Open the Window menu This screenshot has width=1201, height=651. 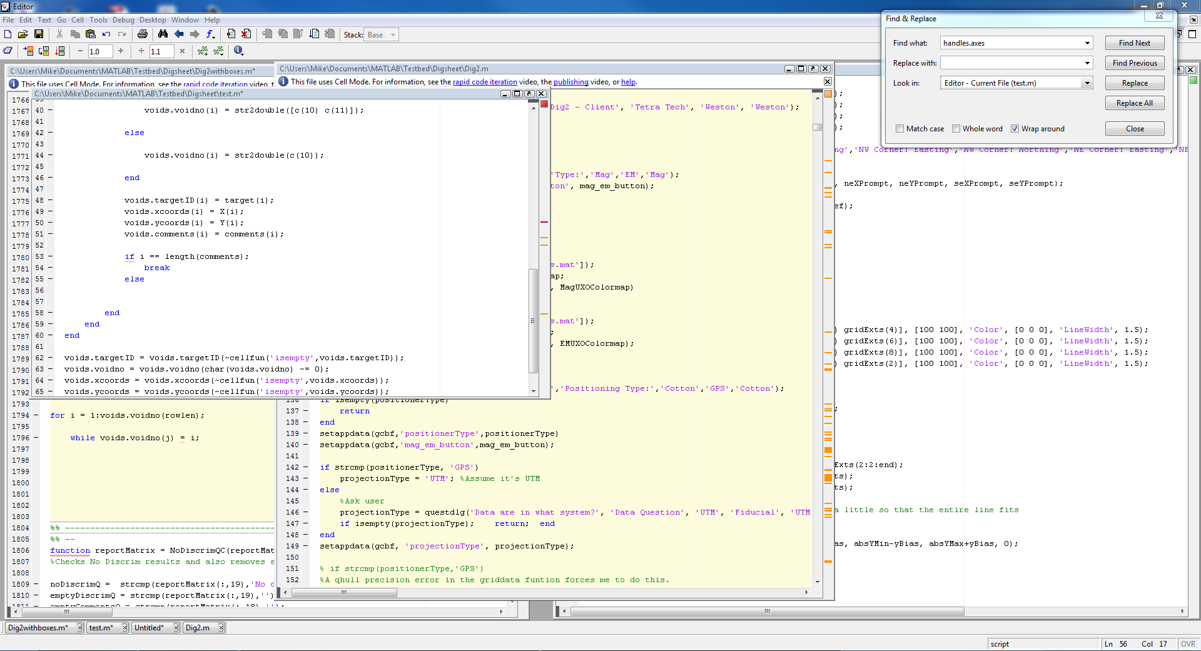(185, 20)
